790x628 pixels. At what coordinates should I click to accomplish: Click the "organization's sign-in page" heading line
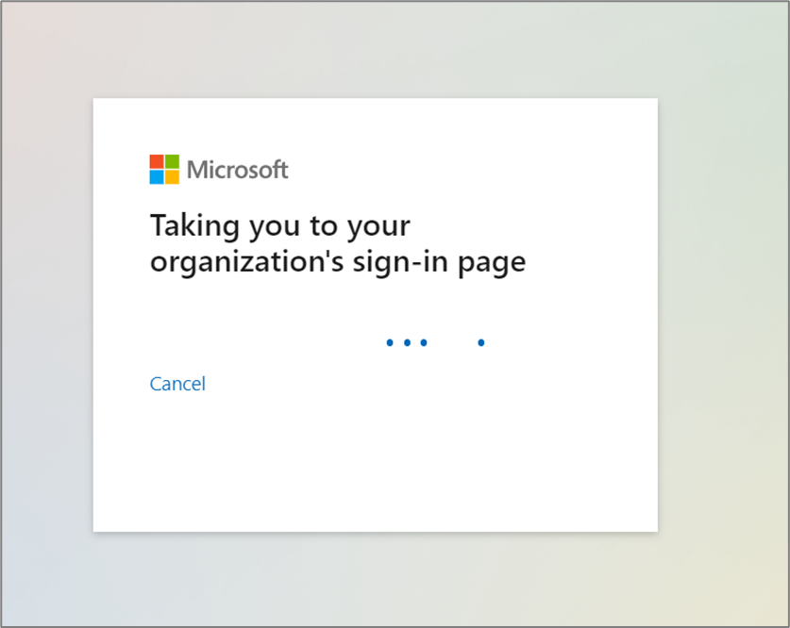(x=337, y=261)
